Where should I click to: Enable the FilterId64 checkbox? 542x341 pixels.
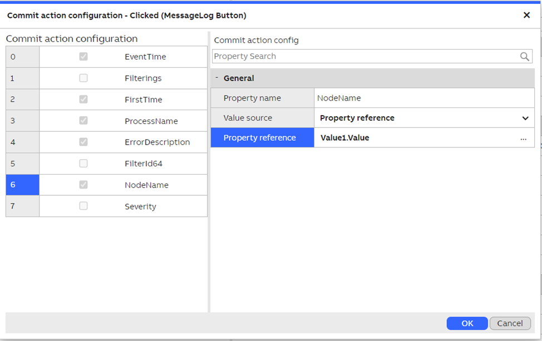[83, 163]
